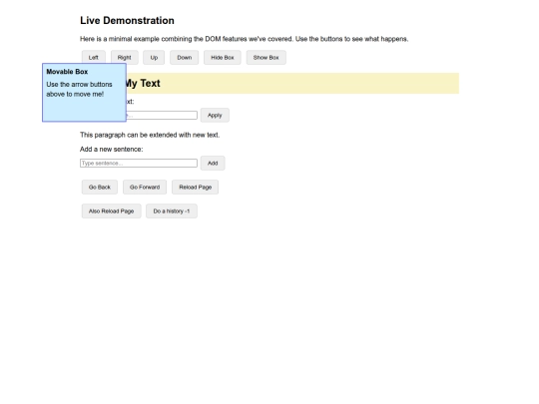Focus the text field beside Apply
The width and height of the screenshot is (539, 404).
(162, 115)
